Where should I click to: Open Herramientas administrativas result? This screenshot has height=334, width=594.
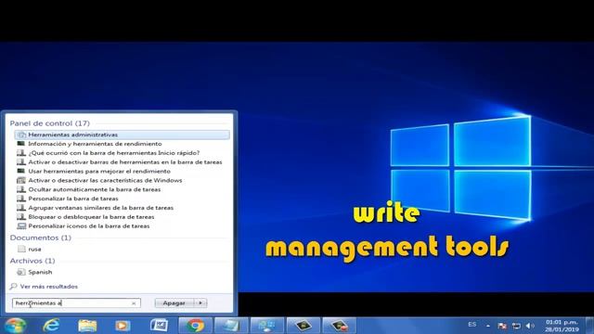coord(122,135)
